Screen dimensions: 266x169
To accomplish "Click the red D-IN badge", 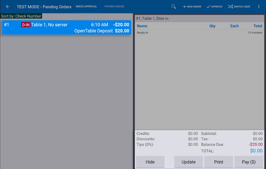I will point(26,25).
